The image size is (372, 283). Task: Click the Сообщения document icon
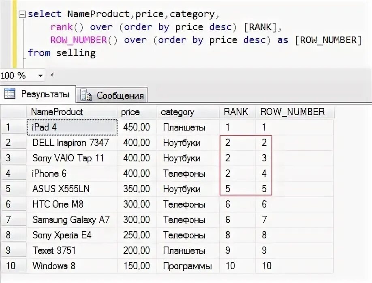[x=86, y=95]
